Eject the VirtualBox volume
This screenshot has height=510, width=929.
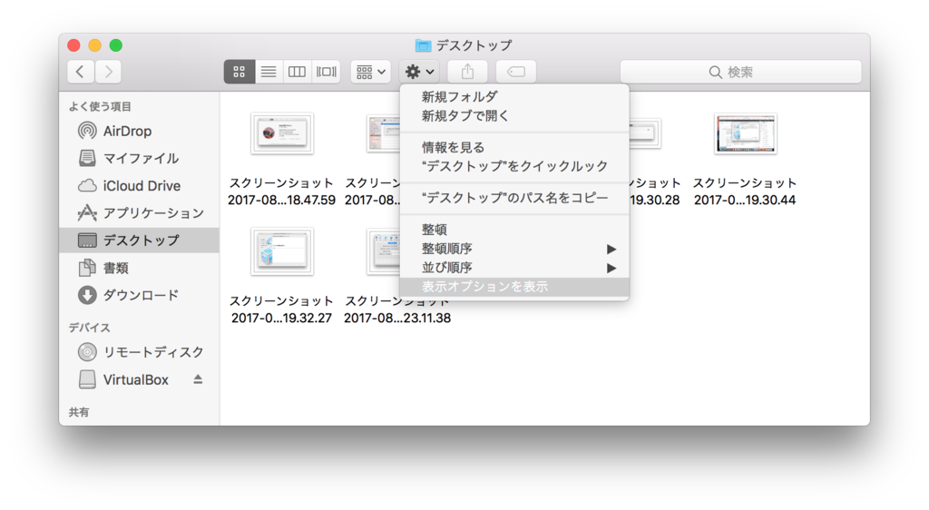point(198,379)
